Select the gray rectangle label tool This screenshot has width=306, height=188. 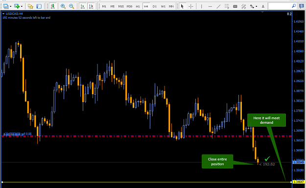235,6
